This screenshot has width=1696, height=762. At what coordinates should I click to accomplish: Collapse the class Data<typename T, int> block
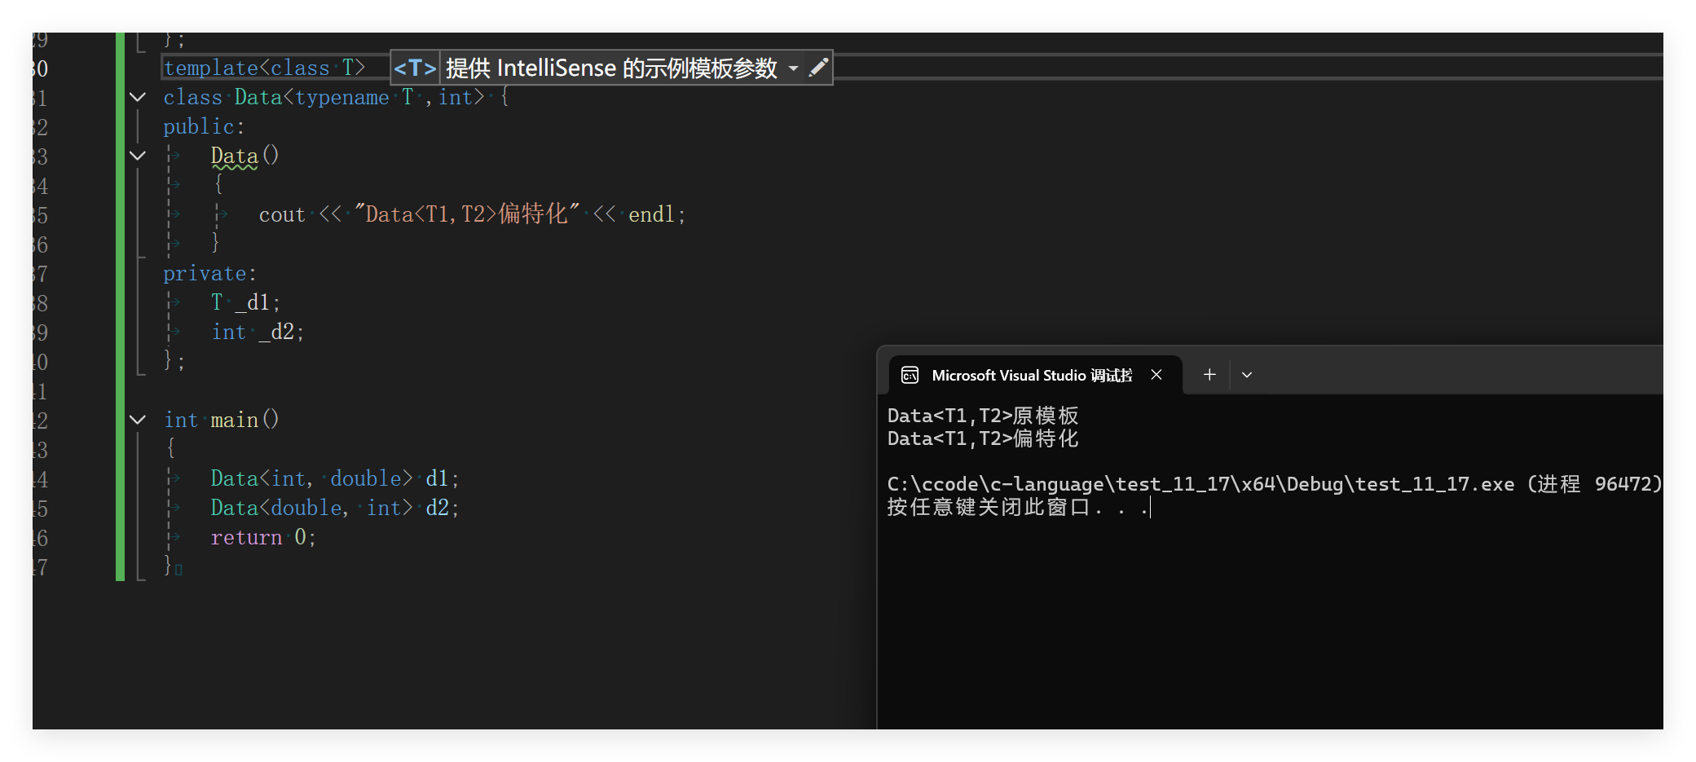(138, 97)
